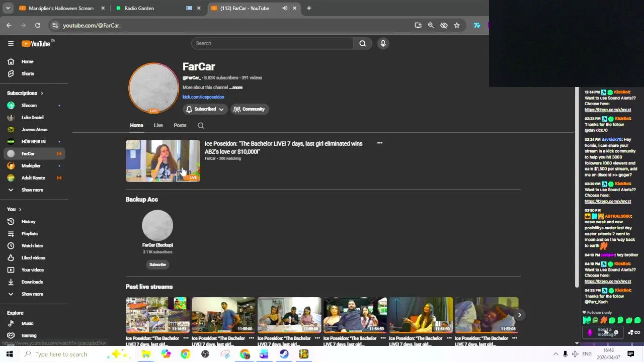Expand Subscribed notification dropdown

click(221, 109)
